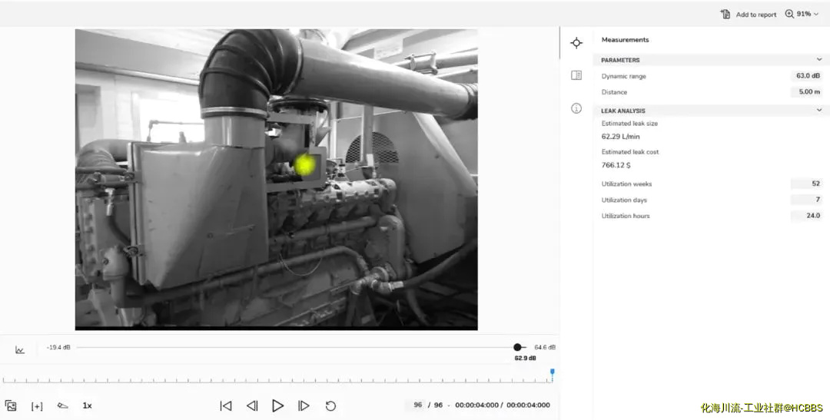Play the acoustic recording
Viewport: 830px width, 420px height.
coord(277,405)
